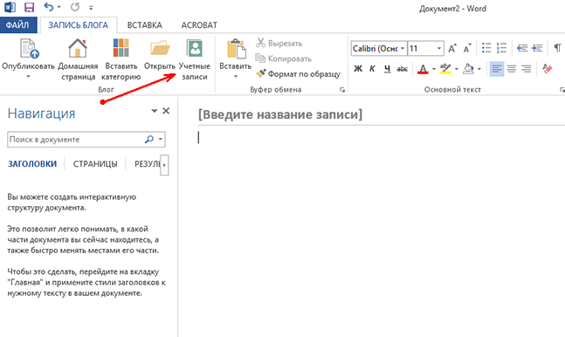Image resolution: width=565 pixels, height=337 pixels.
Task: Open the font size 11 dropdown
Action: [439, 48]
